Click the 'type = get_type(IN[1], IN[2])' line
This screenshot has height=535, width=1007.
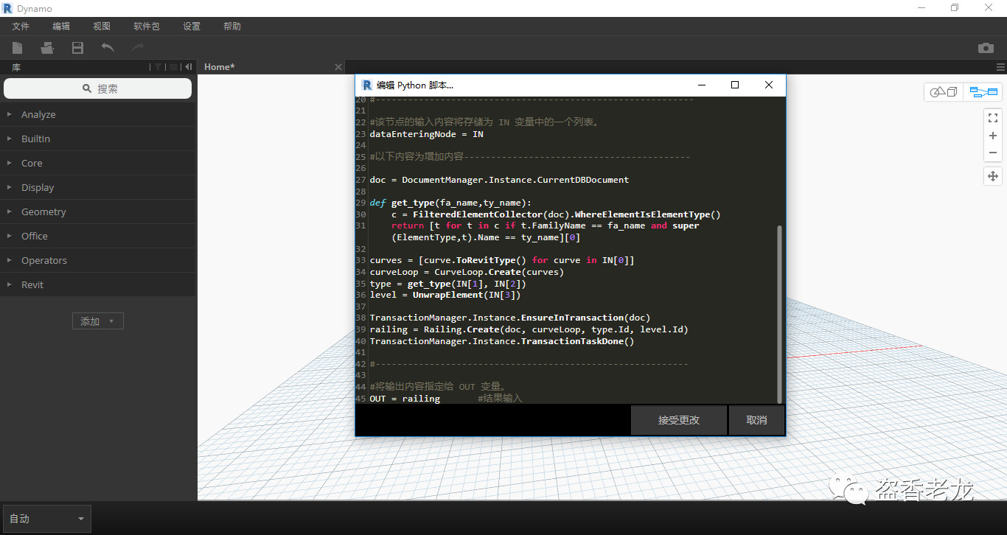pyautogui.click(x=448, y=284)
